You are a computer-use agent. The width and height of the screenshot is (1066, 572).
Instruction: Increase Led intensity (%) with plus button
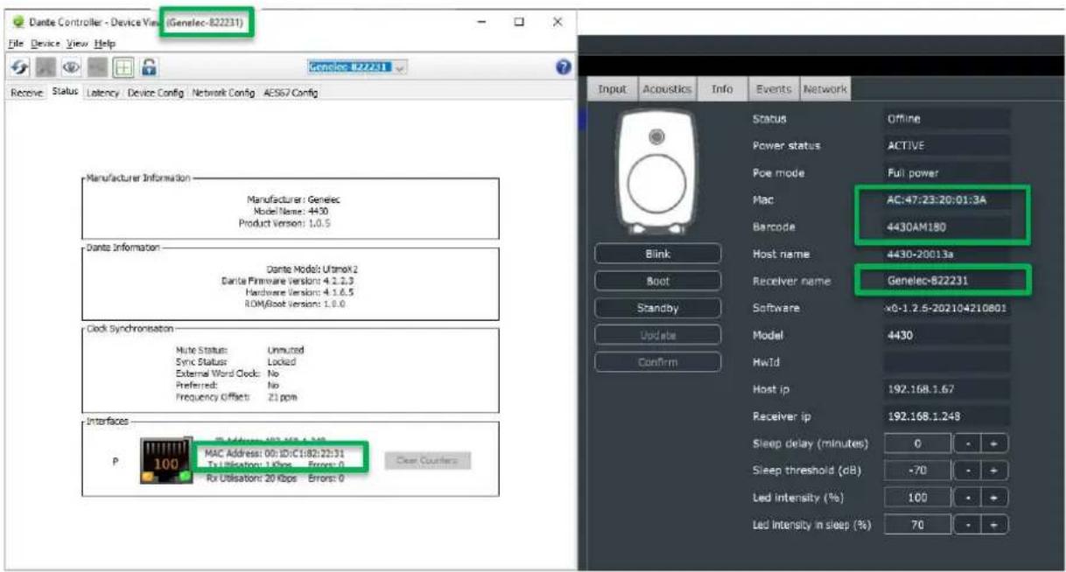tap(992, 498)
